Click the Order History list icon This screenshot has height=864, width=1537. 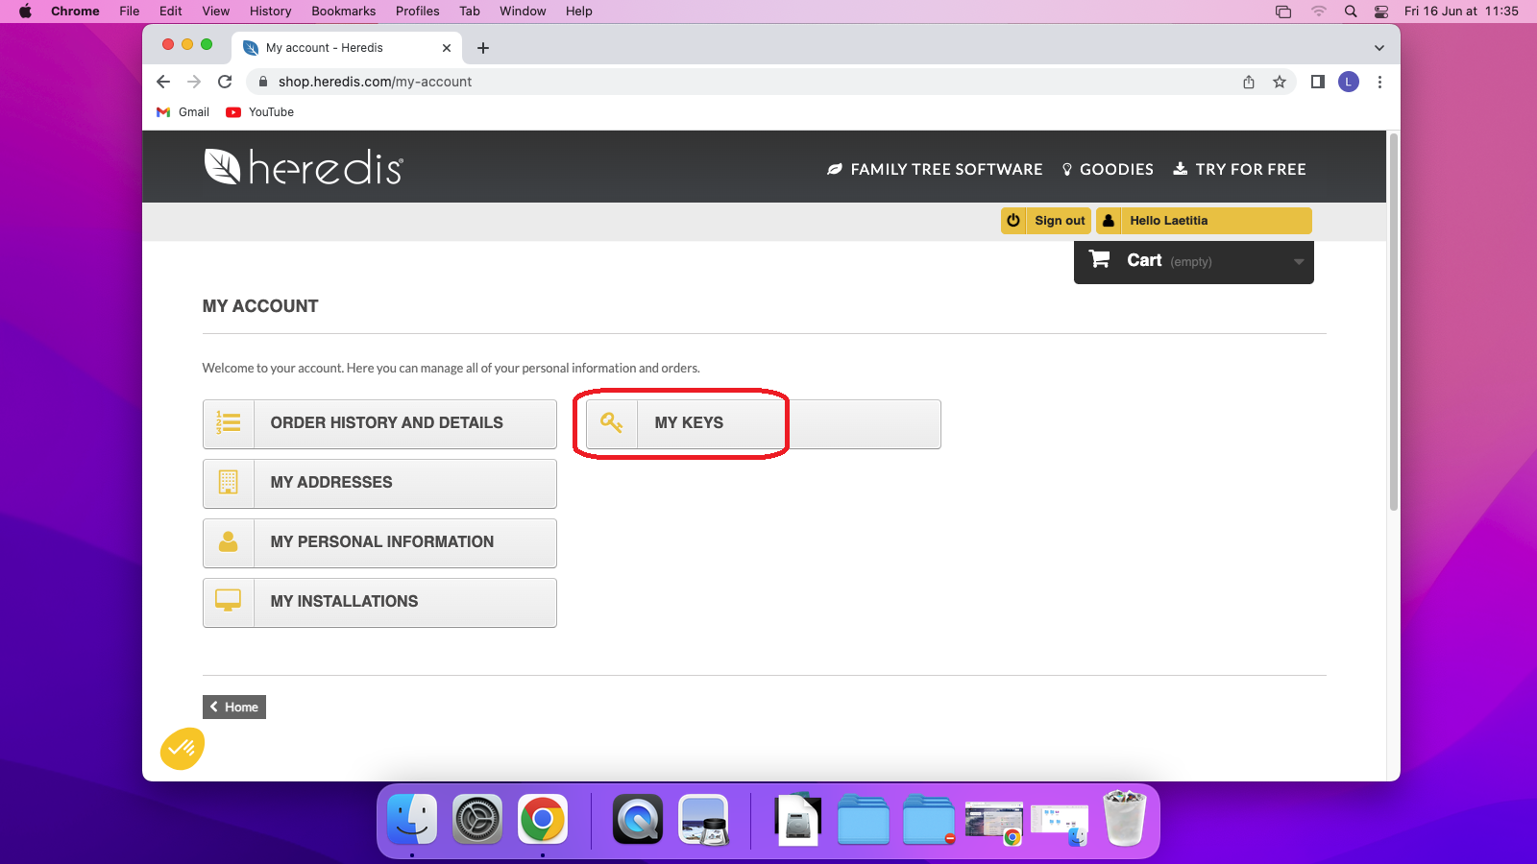[x=229, y=422]
